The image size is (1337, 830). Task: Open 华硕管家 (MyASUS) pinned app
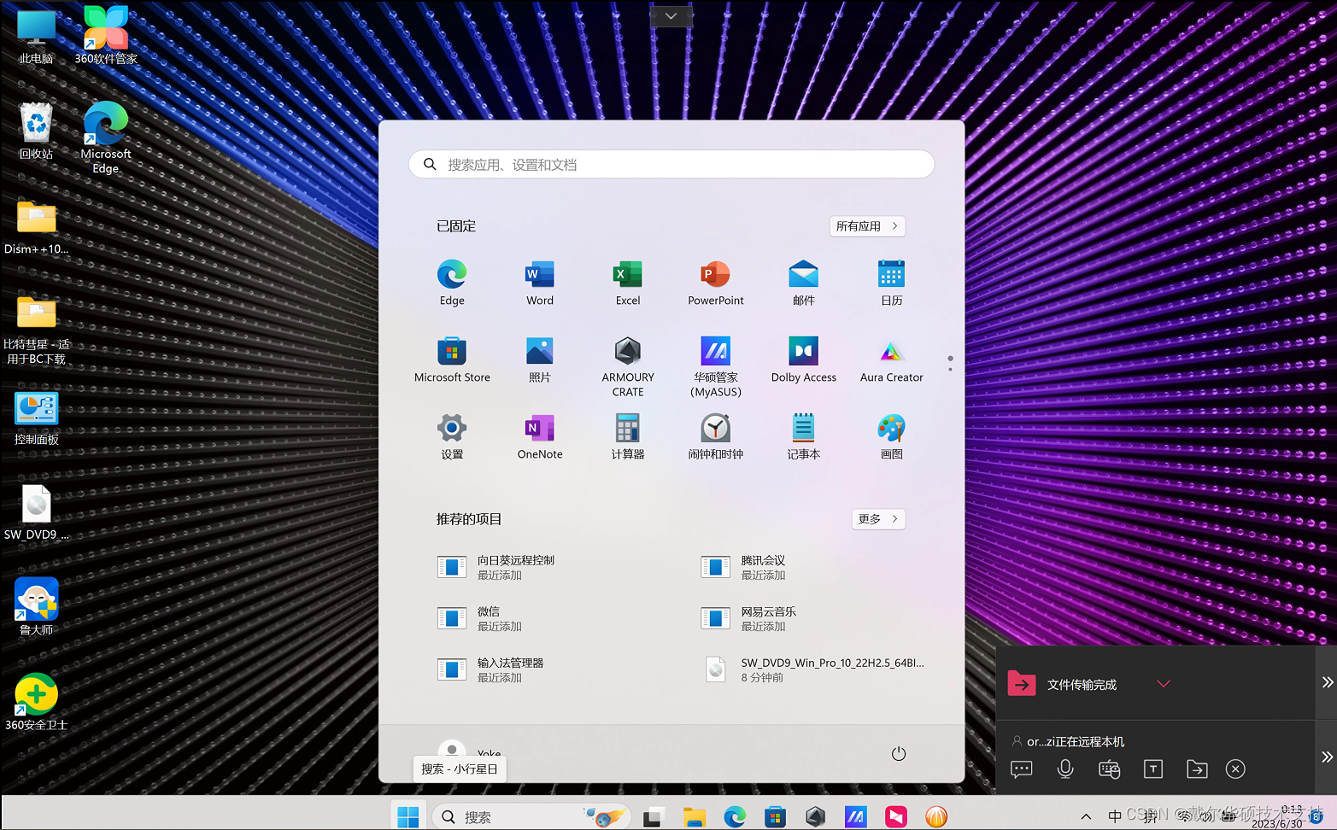[x=716, y=366]
